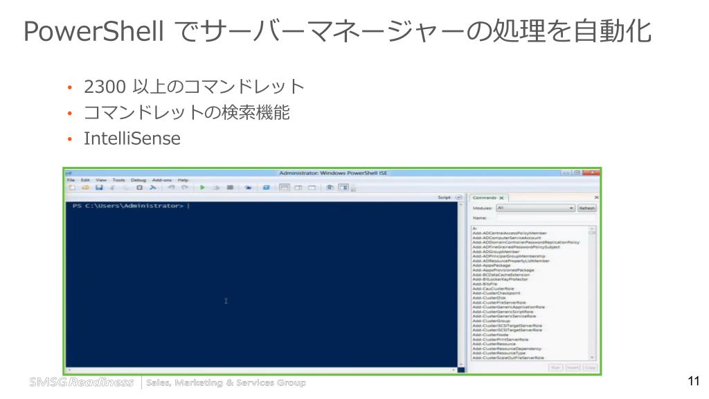Click the Show Command Window icon
The width and height of the screenshot is (709, 399).
(x=330, y=187)
